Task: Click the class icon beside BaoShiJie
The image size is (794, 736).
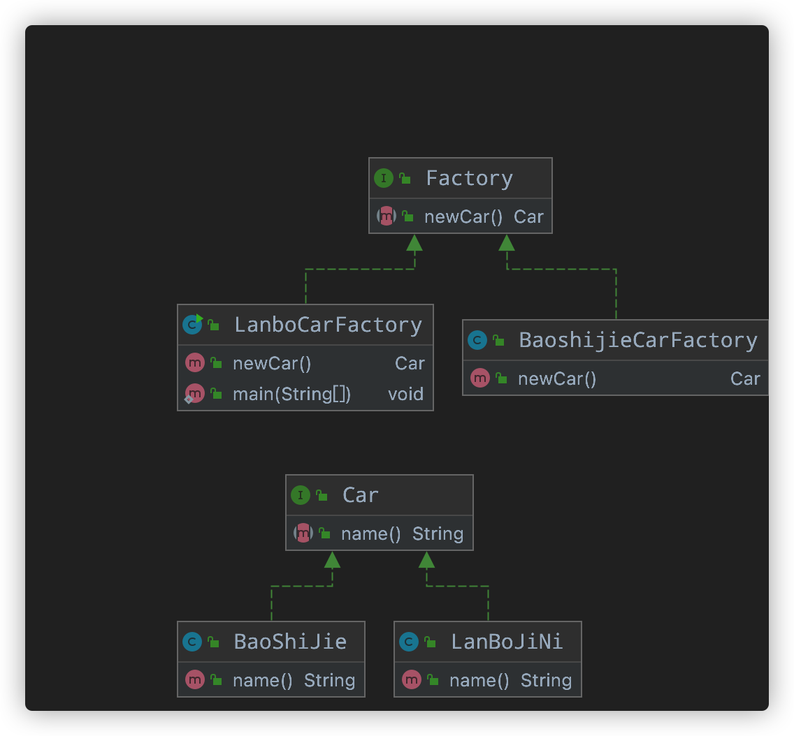Action: [192, 642]
